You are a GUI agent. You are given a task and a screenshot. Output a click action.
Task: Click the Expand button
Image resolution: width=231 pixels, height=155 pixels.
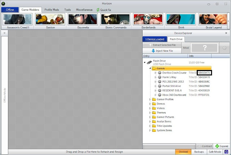point(221,146)
